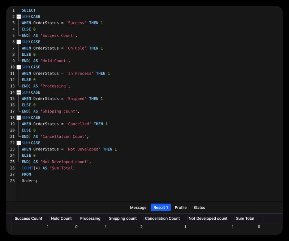Viewport: 289px width, 241px height.
Task: Collapse the SUM(CASE block on line 2
Action: coord(19,17)
